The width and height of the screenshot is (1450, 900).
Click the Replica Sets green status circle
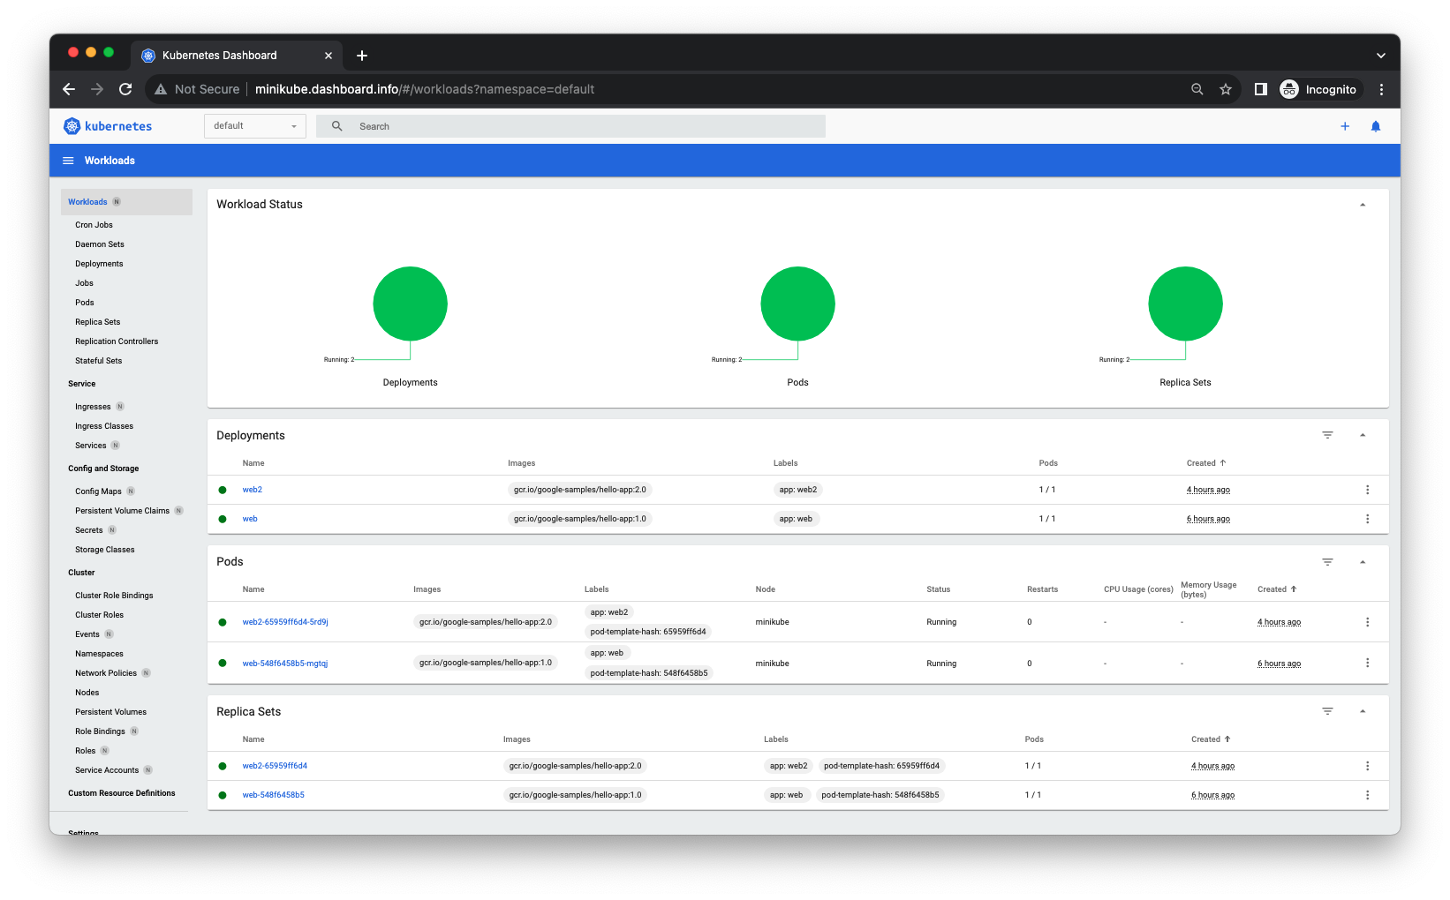click(1185, 304)
